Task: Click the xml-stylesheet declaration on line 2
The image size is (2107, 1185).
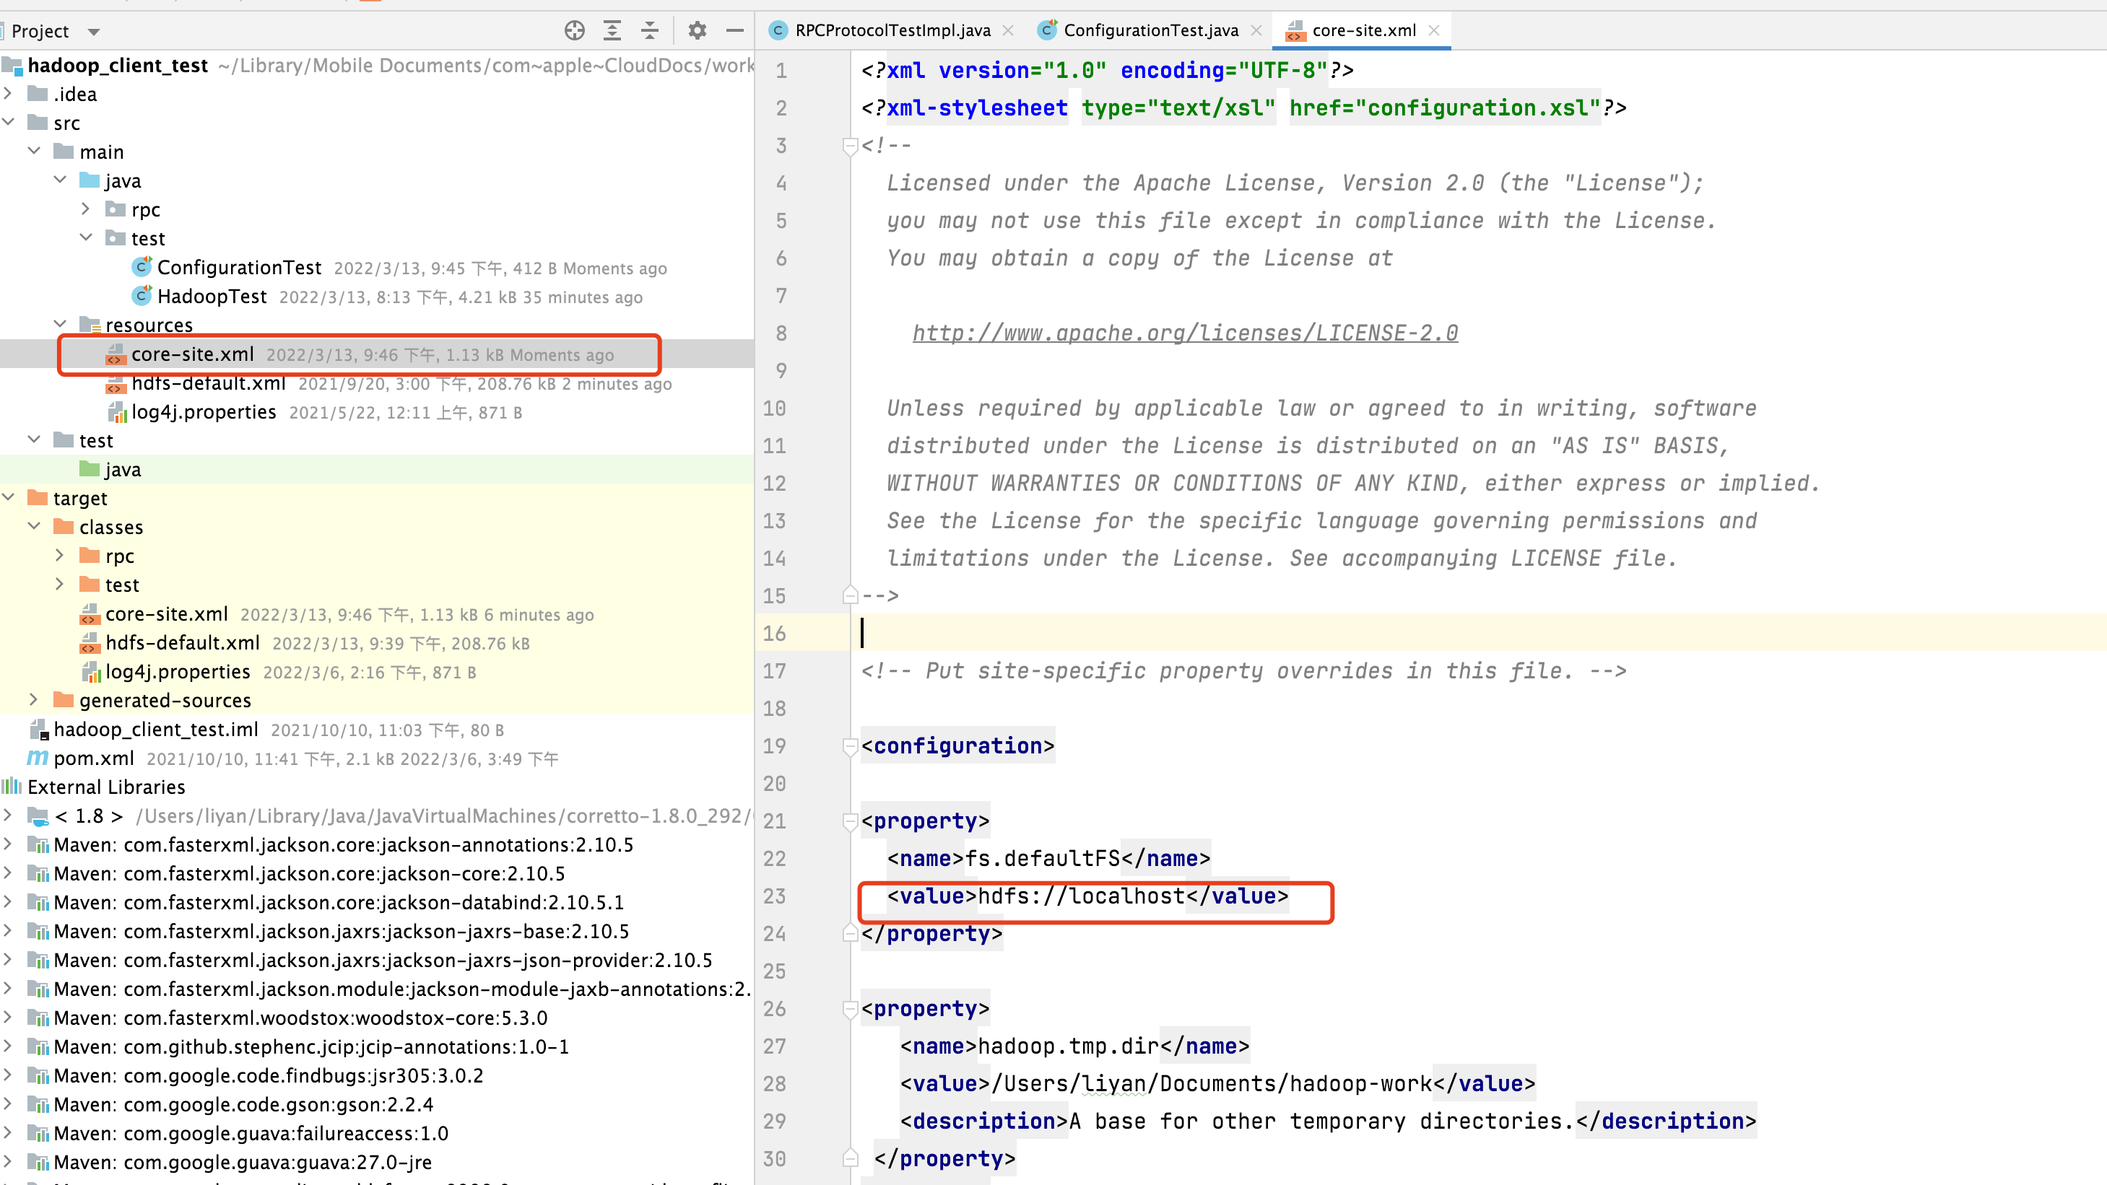Action: click(x=1243, y=108)
